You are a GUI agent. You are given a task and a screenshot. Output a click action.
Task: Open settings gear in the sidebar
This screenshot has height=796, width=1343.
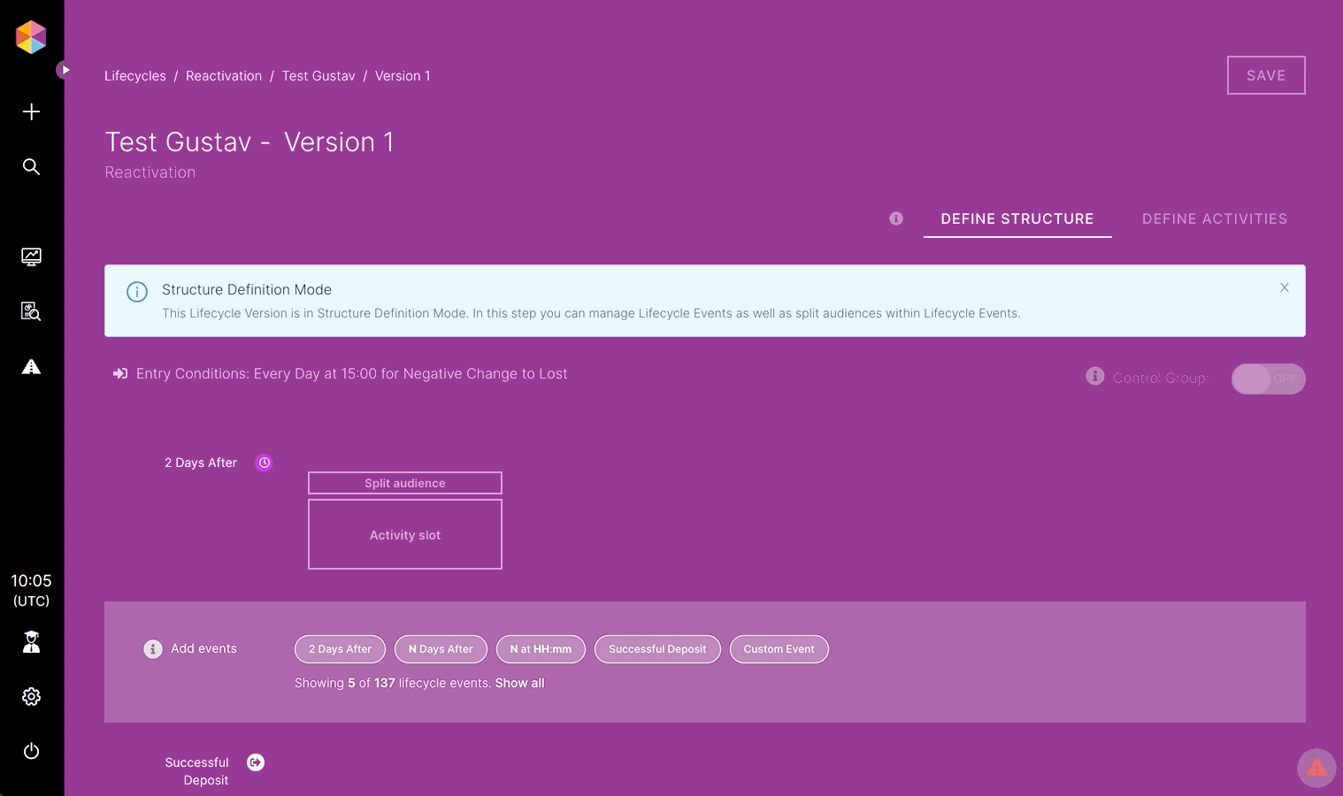(x=31, y=697)
